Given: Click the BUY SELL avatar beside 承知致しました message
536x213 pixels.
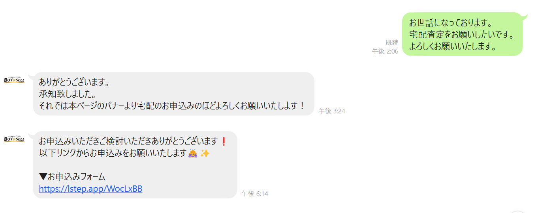Looking at the screenshot, I should click(14, 80).
